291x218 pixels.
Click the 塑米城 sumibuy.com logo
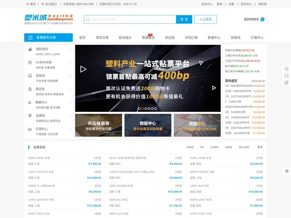tap(48, 19)
